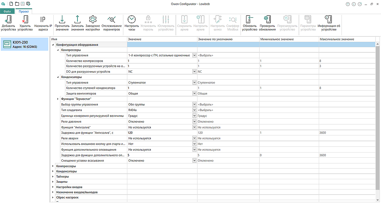Screen dimensions: 381x203
Task: Open Функция "Антизалив" dropdown
Action: [194, 127]
